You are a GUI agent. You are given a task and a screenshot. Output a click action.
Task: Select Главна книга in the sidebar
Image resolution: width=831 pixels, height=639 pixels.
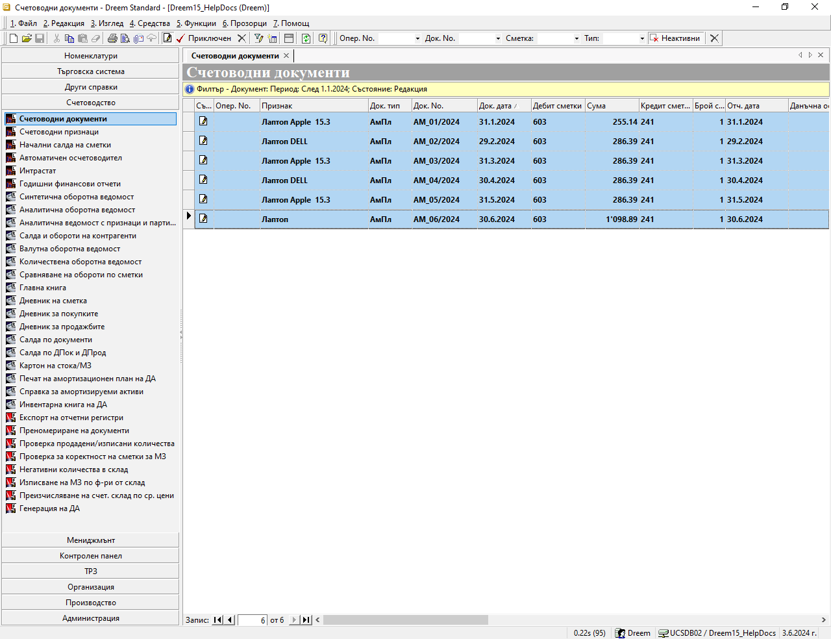click(x=42, y=288)
